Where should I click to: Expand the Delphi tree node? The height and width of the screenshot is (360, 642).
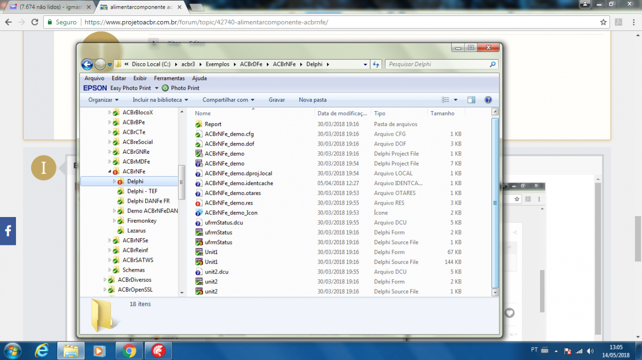(x=114, y=181)
